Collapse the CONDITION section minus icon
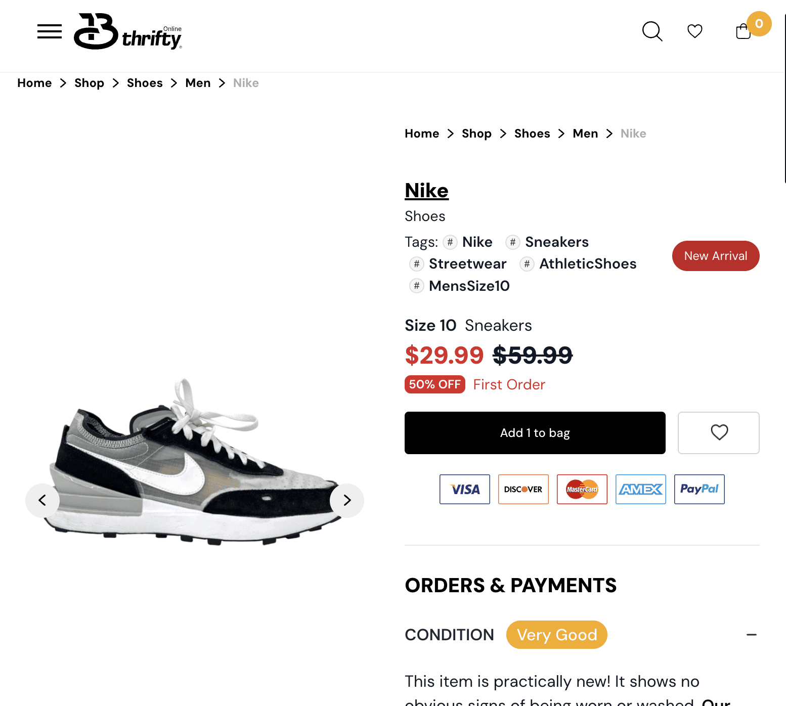 [752, 635]
